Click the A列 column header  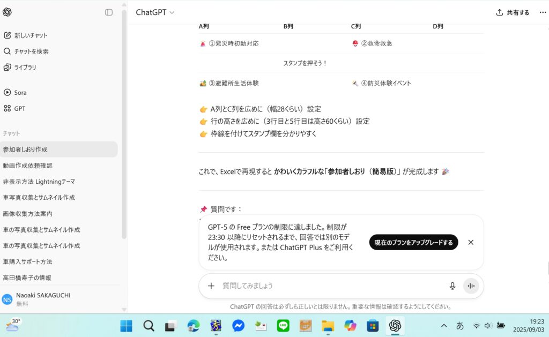pyautogui.click(x=204, y=26)
